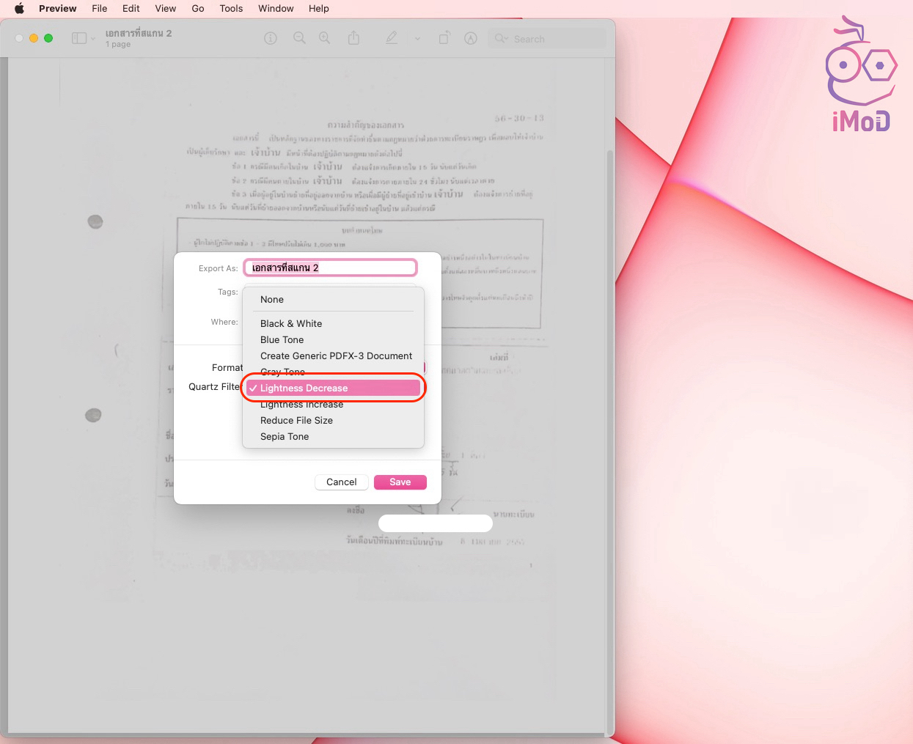Click the Rotate page icon
Image resolution: width=913 pixels, height=744 pixels.
444,38
